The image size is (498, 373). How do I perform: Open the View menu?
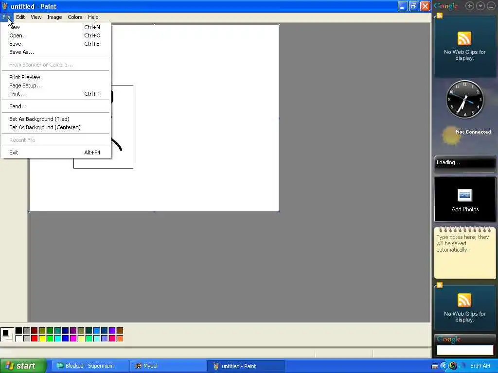36,17
